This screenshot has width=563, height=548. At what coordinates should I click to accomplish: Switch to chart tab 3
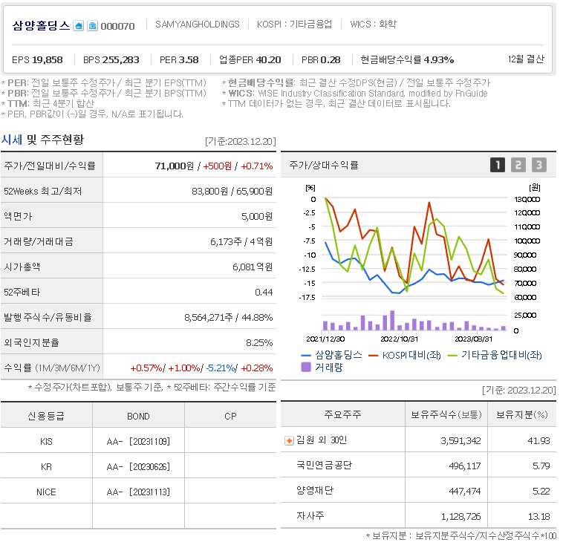[x=539, y=165]
